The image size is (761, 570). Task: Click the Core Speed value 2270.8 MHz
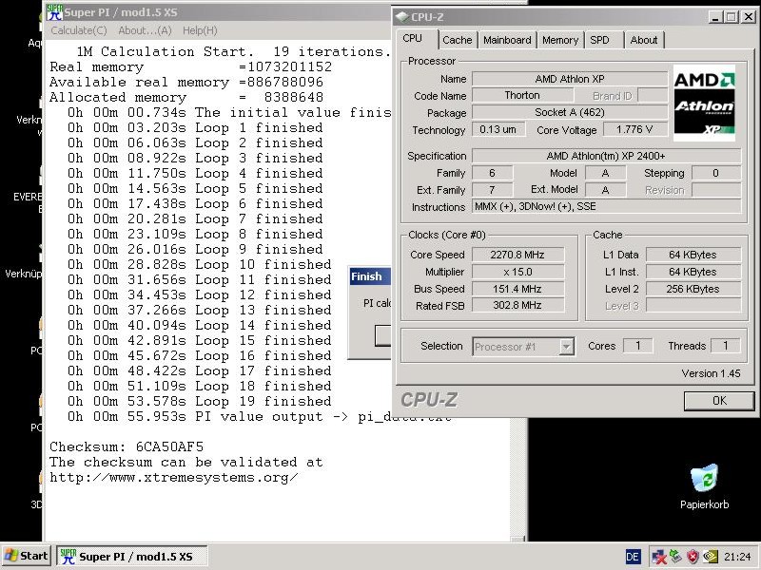coord(517,255)
